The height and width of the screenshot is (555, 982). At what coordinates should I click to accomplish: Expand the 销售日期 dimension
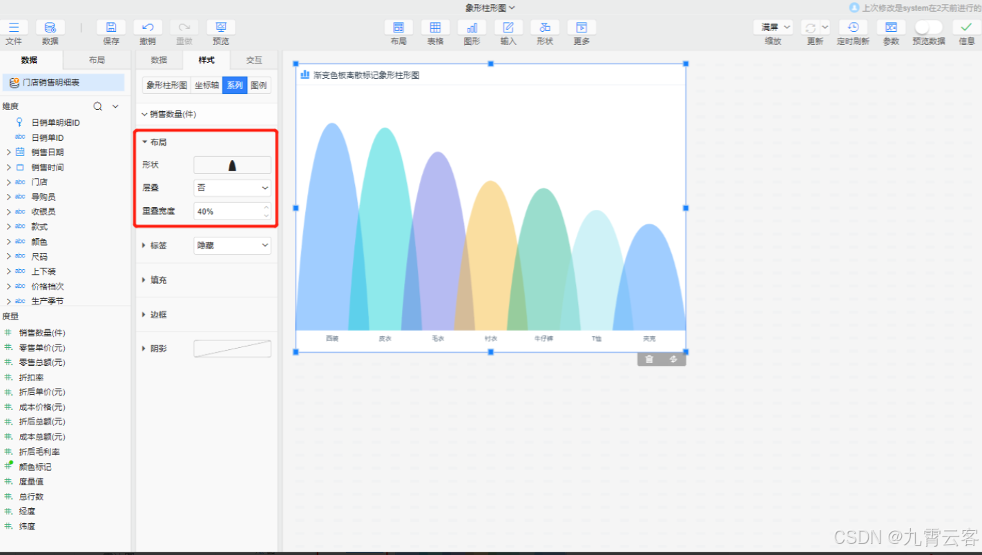click(8, 152)
